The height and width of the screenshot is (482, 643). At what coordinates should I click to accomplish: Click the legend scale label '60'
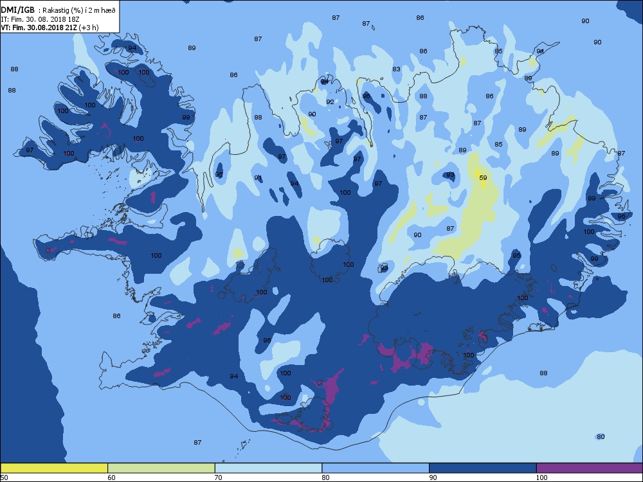coord(111,478)
